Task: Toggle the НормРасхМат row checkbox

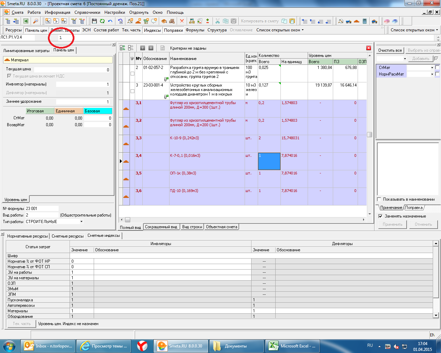Action: click(437, 74)
